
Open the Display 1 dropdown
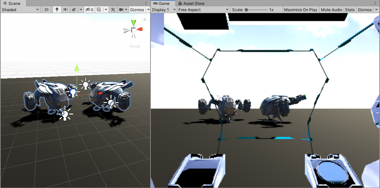tap(164, 10)
